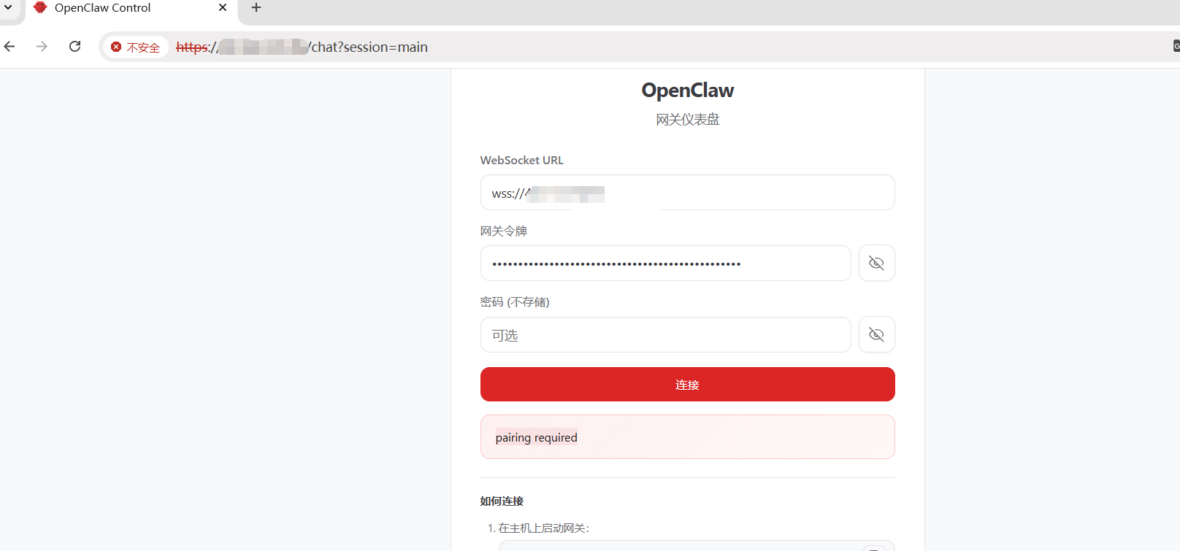Click the WebSocket URL input field
The image size is (1180, 551).
(730, 193)
